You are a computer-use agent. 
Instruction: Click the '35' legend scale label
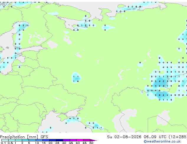(x=71, y=143)
